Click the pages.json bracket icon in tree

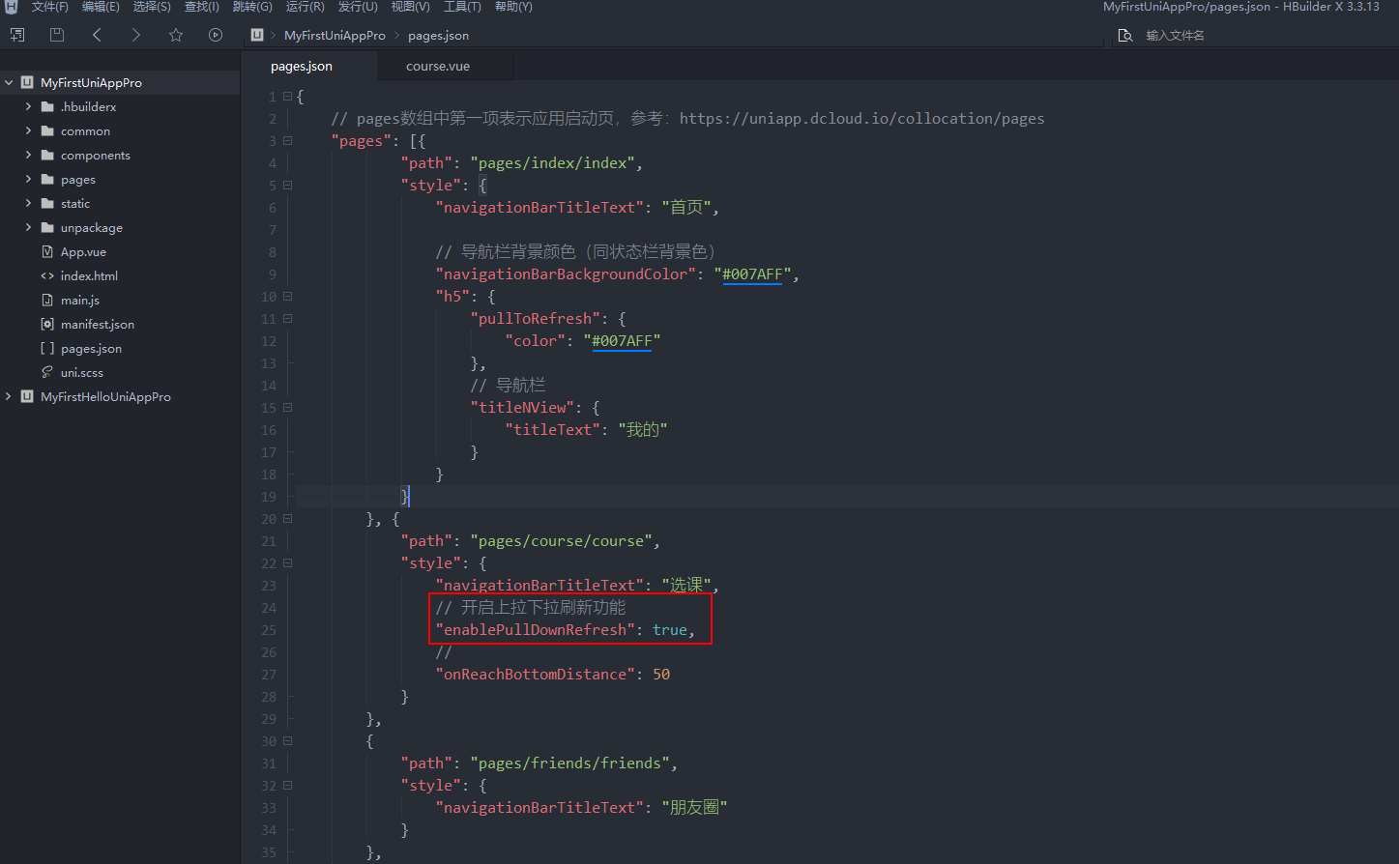(x=47, y=348)
